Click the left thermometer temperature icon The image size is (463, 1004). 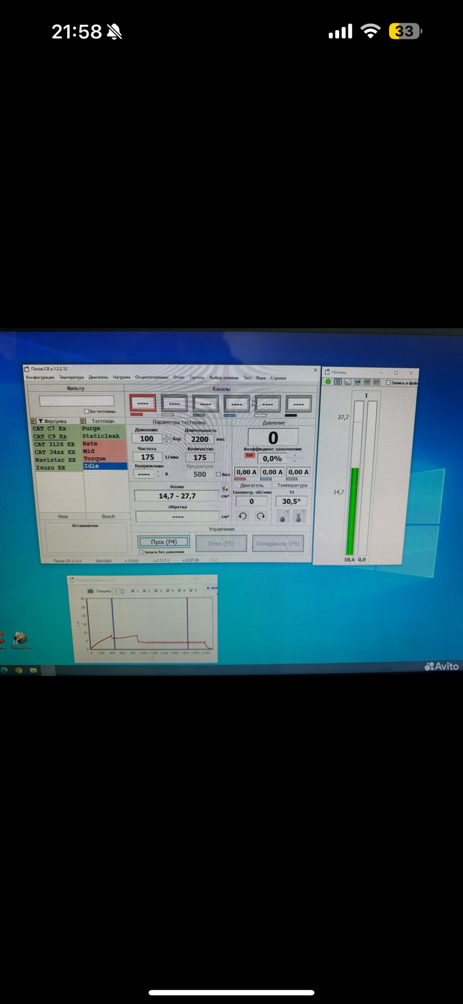[282, 517]
